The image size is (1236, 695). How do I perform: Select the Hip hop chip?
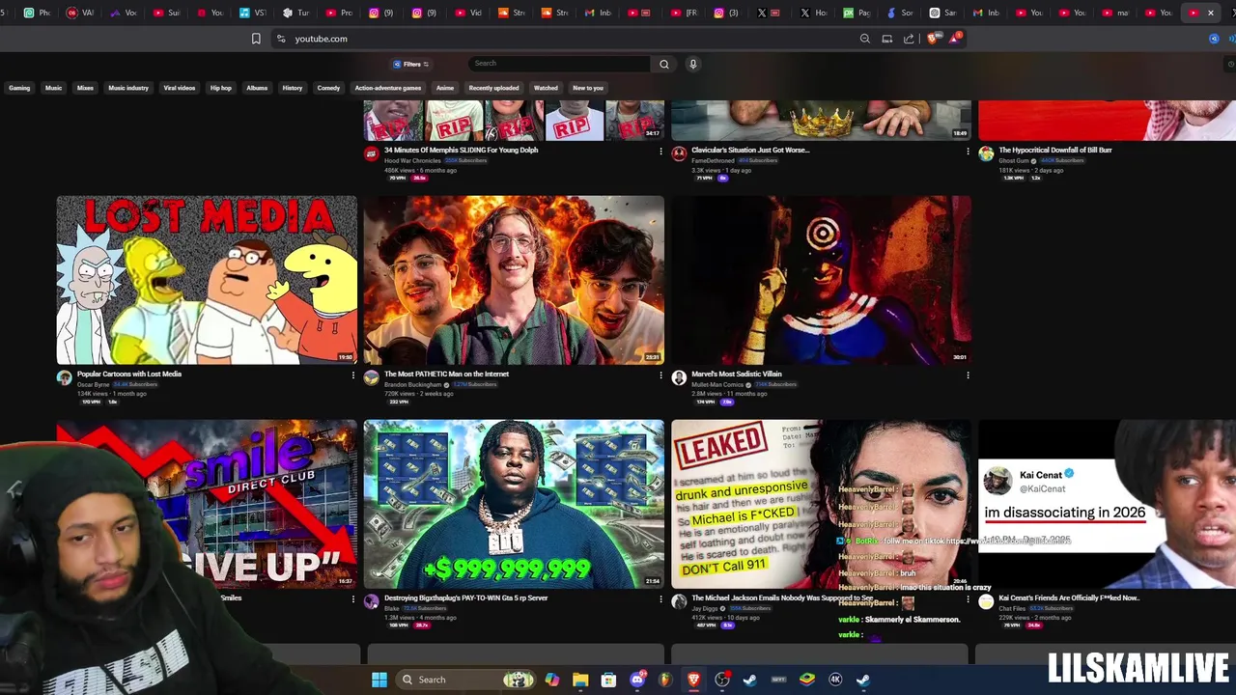pos(221,88)
